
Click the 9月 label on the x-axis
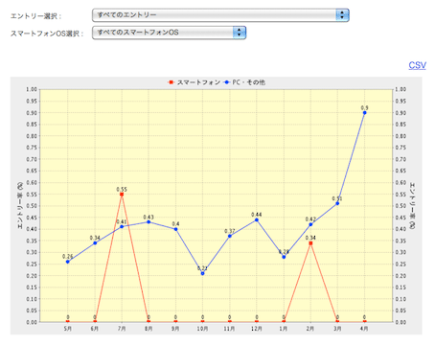coord(175,329)
